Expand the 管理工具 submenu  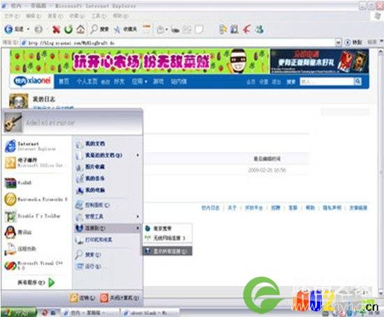[107, 216]
